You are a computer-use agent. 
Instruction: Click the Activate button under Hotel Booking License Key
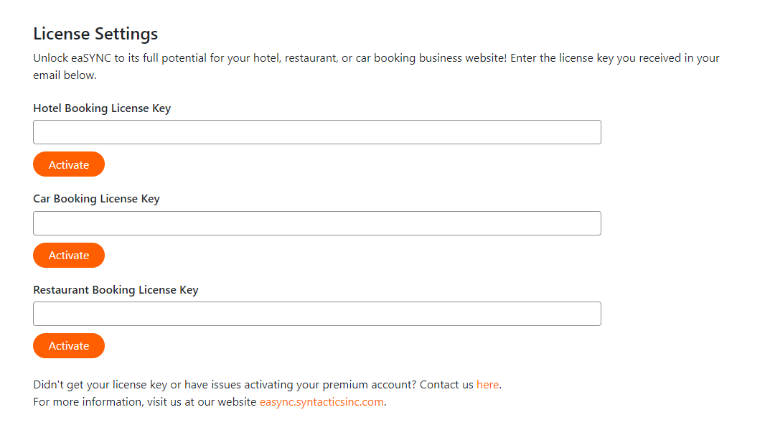68,164
